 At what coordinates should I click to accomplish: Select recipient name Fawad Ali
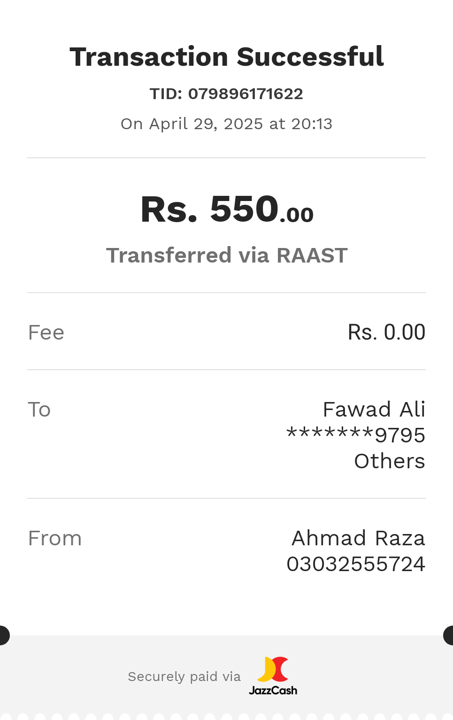374,410
